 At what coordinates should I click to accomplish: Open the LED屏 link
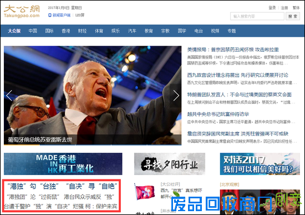click(x=80, y=15)
